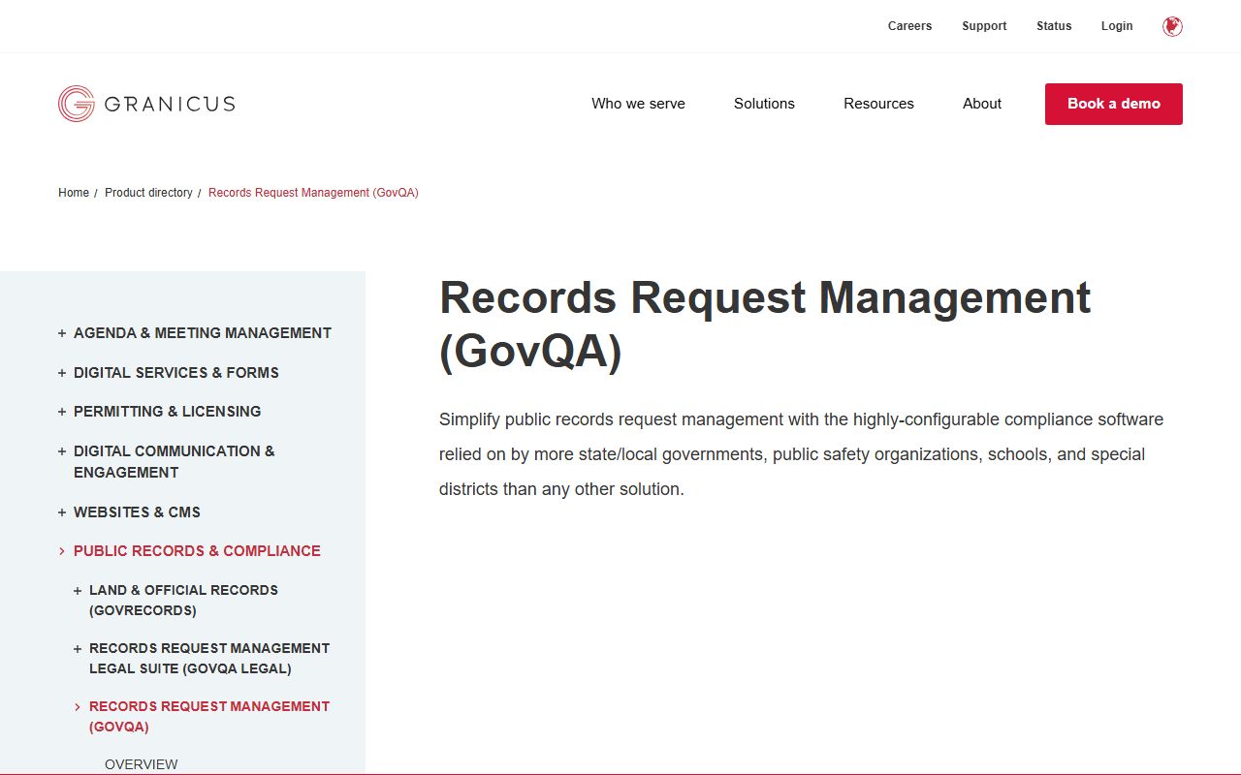This screenshot has width=1241, height=775.
Task: Select Records Request Management (GovQA) sidebar item
Action: pyautogui.click(x=209, y=717)
